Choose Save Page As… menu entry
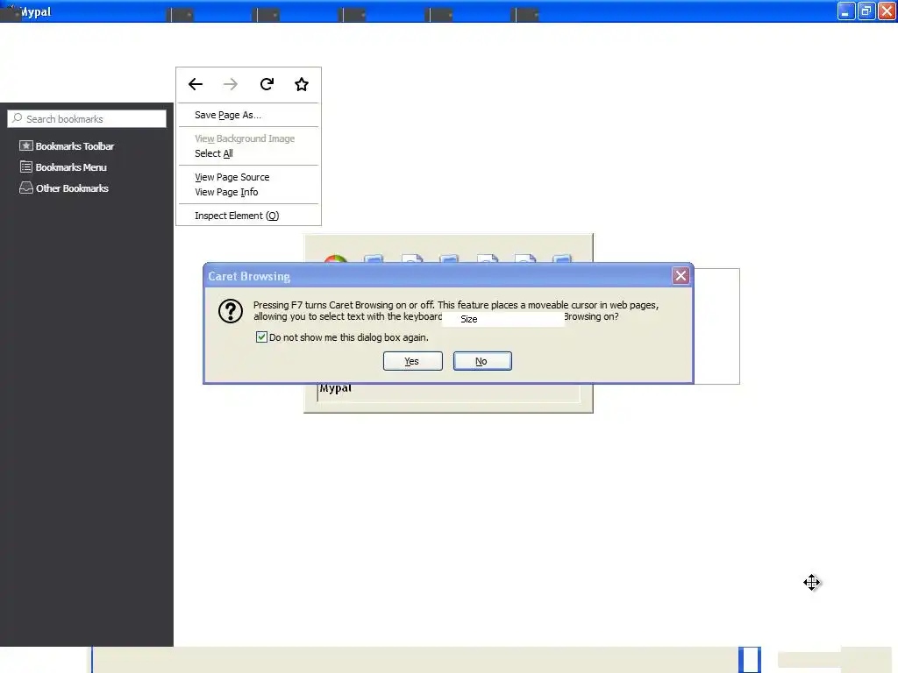 pos(248,115)
